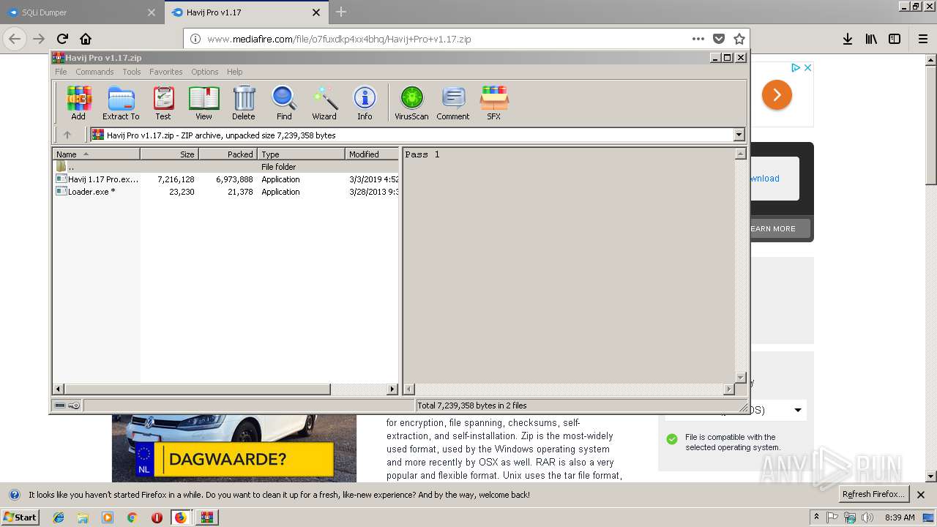Click the DAGWAARDE car advertisement banner
This screenshot has height=527, width=937.
[x=234, y=449]
